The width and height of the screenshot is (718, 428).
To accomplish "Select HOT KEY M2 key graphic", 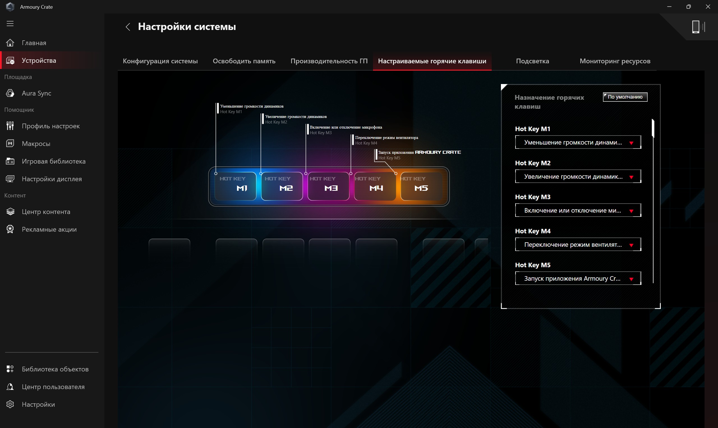I will point(282,186).
